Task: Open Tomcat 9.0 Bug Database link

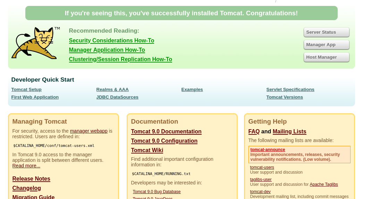Action: 157,192
